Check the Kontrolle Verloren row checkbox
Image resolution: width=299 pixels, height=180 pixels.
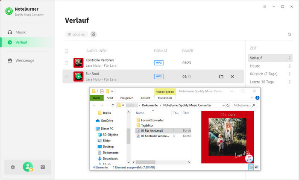(x=67, y=63)
